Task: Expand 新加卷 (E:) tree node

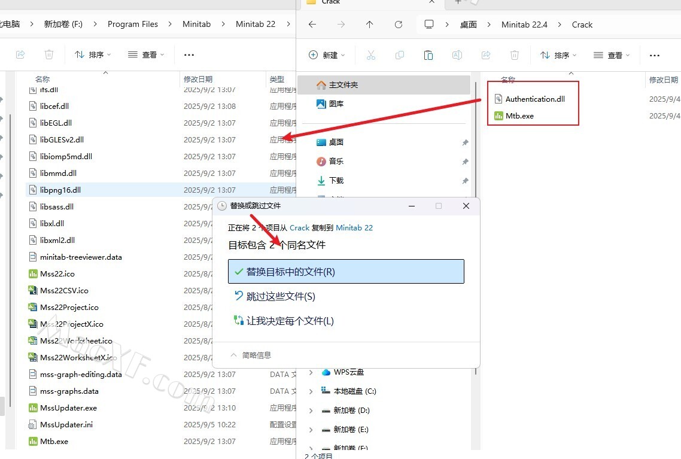Action: (x=311, y=430)
